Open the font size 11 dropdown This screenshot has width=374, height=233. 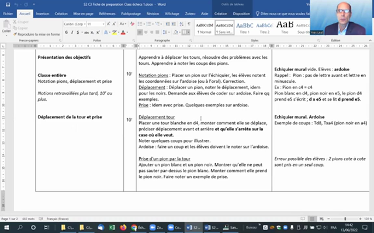(x=103, y=24)
